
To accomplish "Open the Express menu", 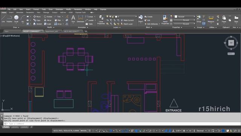I will 103,9.
